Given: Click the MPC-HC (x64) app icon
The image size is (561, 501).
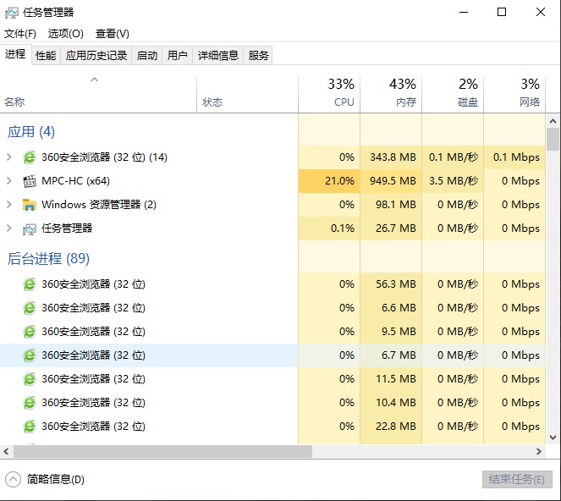Looking at the screenshot, I should coord(30,181).
